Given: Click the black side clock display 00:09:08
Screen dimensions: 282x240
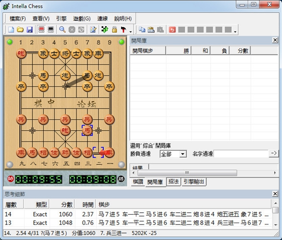Looking at the screenshot, I should [93, 179].
